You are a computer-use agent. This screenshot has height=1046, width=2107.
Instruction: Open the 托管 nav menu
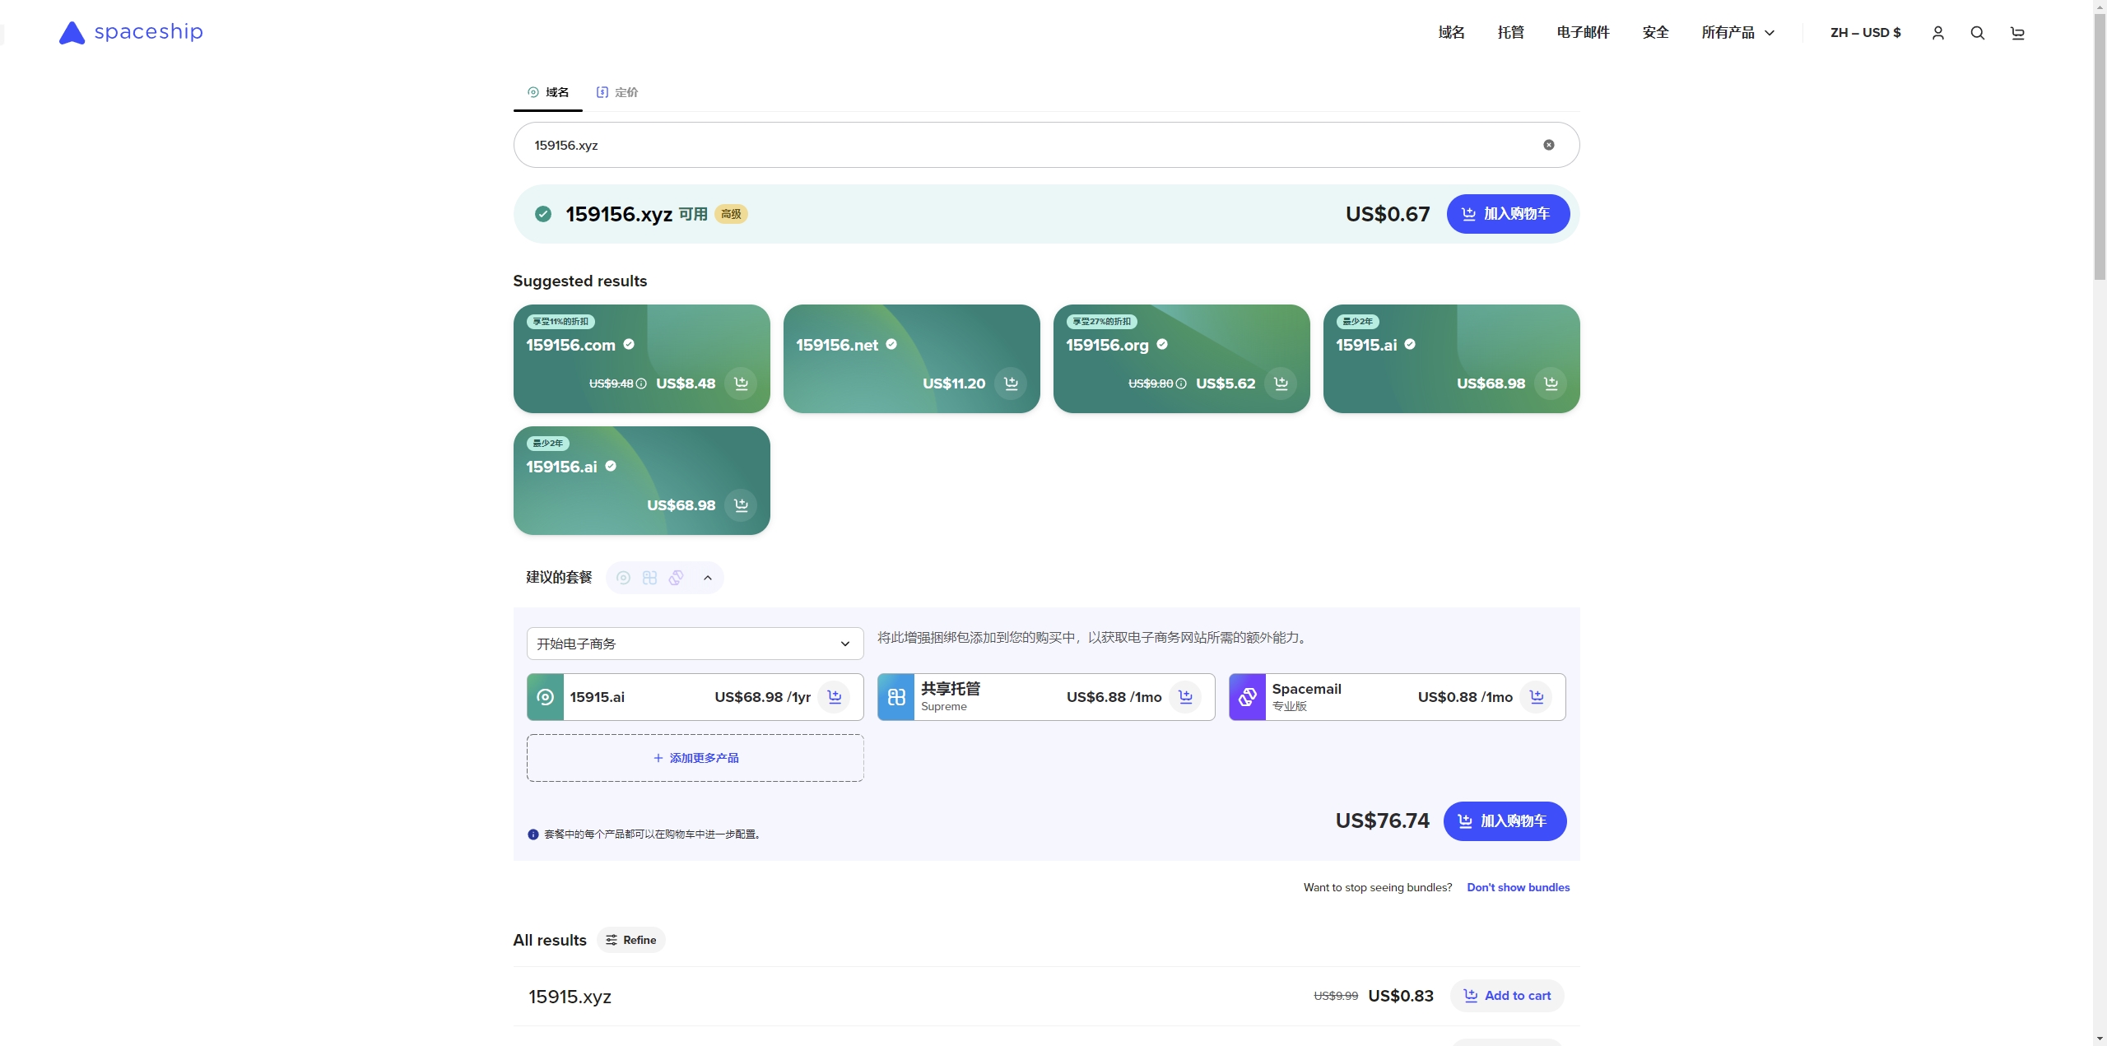[1511, 33]
